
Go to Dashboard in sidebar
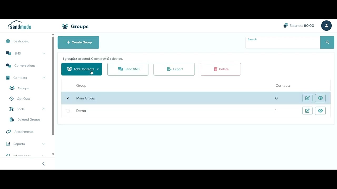coord(21,41)
